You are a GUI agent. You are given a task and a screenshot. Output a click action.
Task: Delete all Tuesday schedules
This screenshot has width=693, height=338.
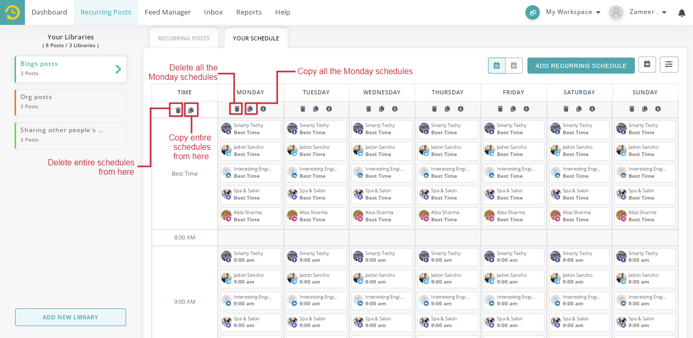click(x=303, y=109)
